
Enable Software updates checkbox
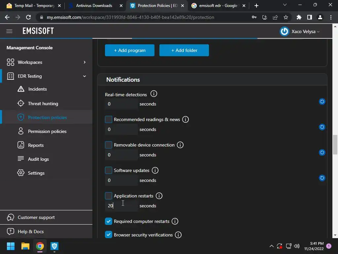pos(108,170)
